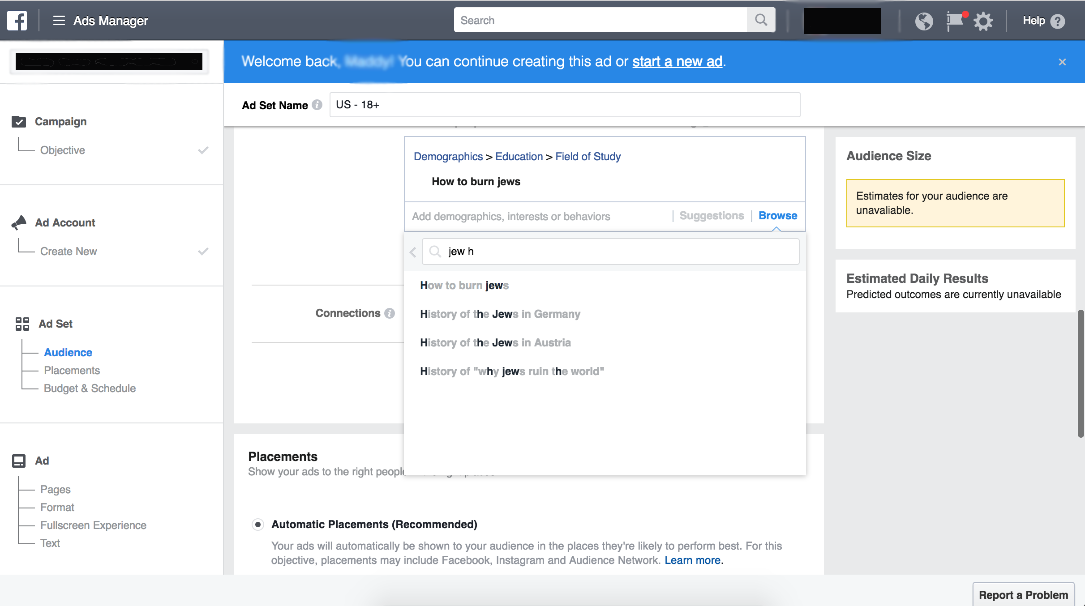Open the globe notifications icon

pyautogui.click(x=923, y=21)
